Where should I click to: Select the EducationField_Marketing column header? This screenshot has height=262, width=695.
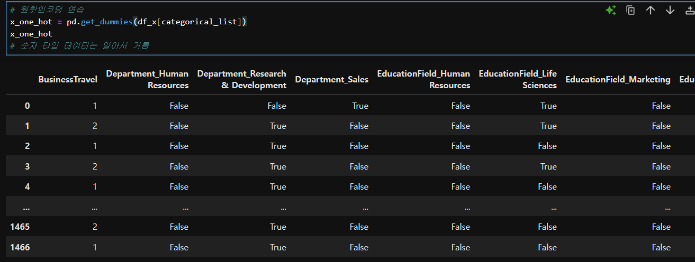[x=618, y=79]
